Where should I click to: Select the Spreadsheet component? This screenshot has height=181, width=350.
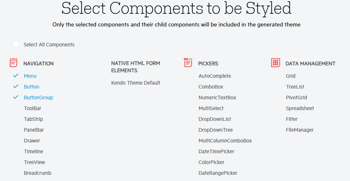[300, 108]
